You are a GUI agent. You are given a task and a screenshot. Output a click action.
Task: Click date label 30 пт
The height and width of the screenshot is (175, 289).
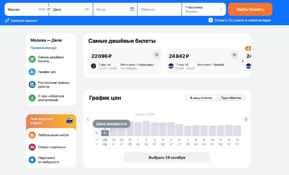click(x=121, y=142)
